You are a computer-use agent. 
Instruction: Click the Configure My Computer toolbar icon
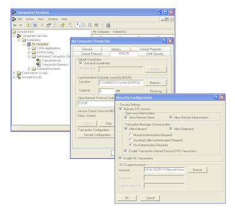pos(108,25)
